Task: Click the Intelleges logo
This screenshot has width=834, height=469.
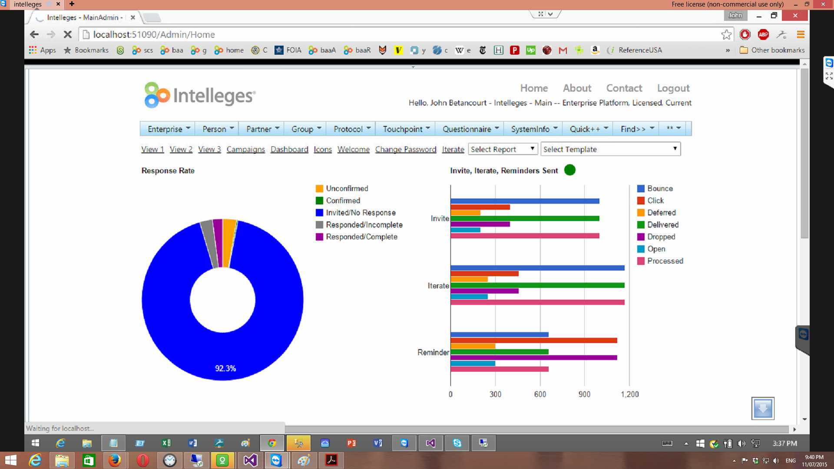Action: pos(200,95)
